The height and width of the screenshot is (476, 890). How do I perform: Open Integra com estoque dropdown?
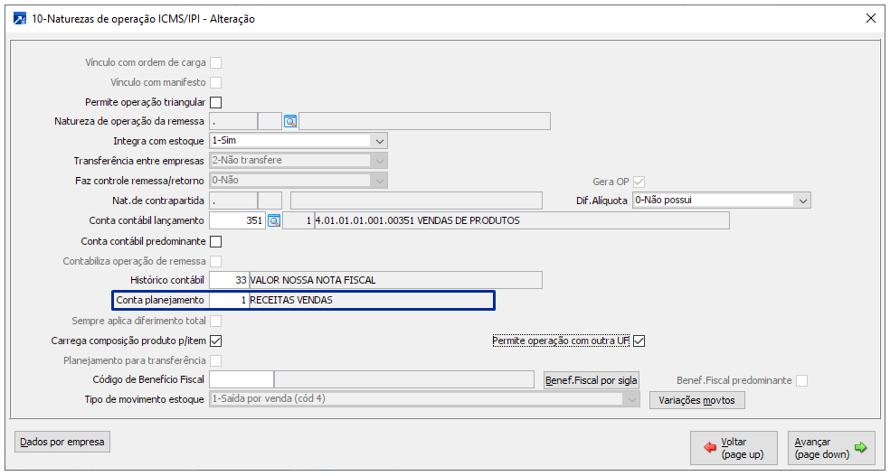(x=379, y=141)
